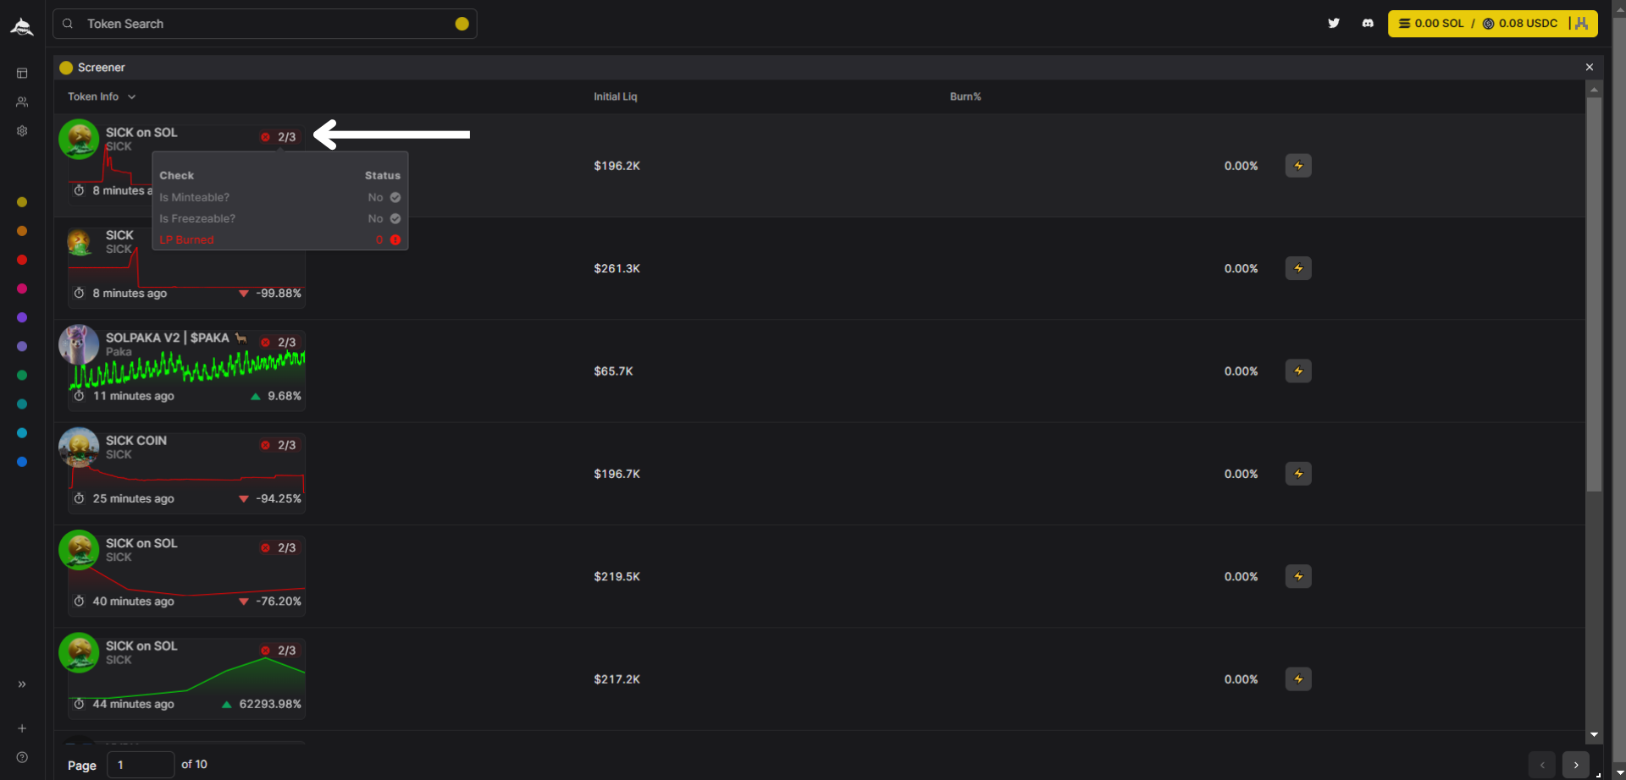Add a new panel with the plus icon

(x=22, y=728)
